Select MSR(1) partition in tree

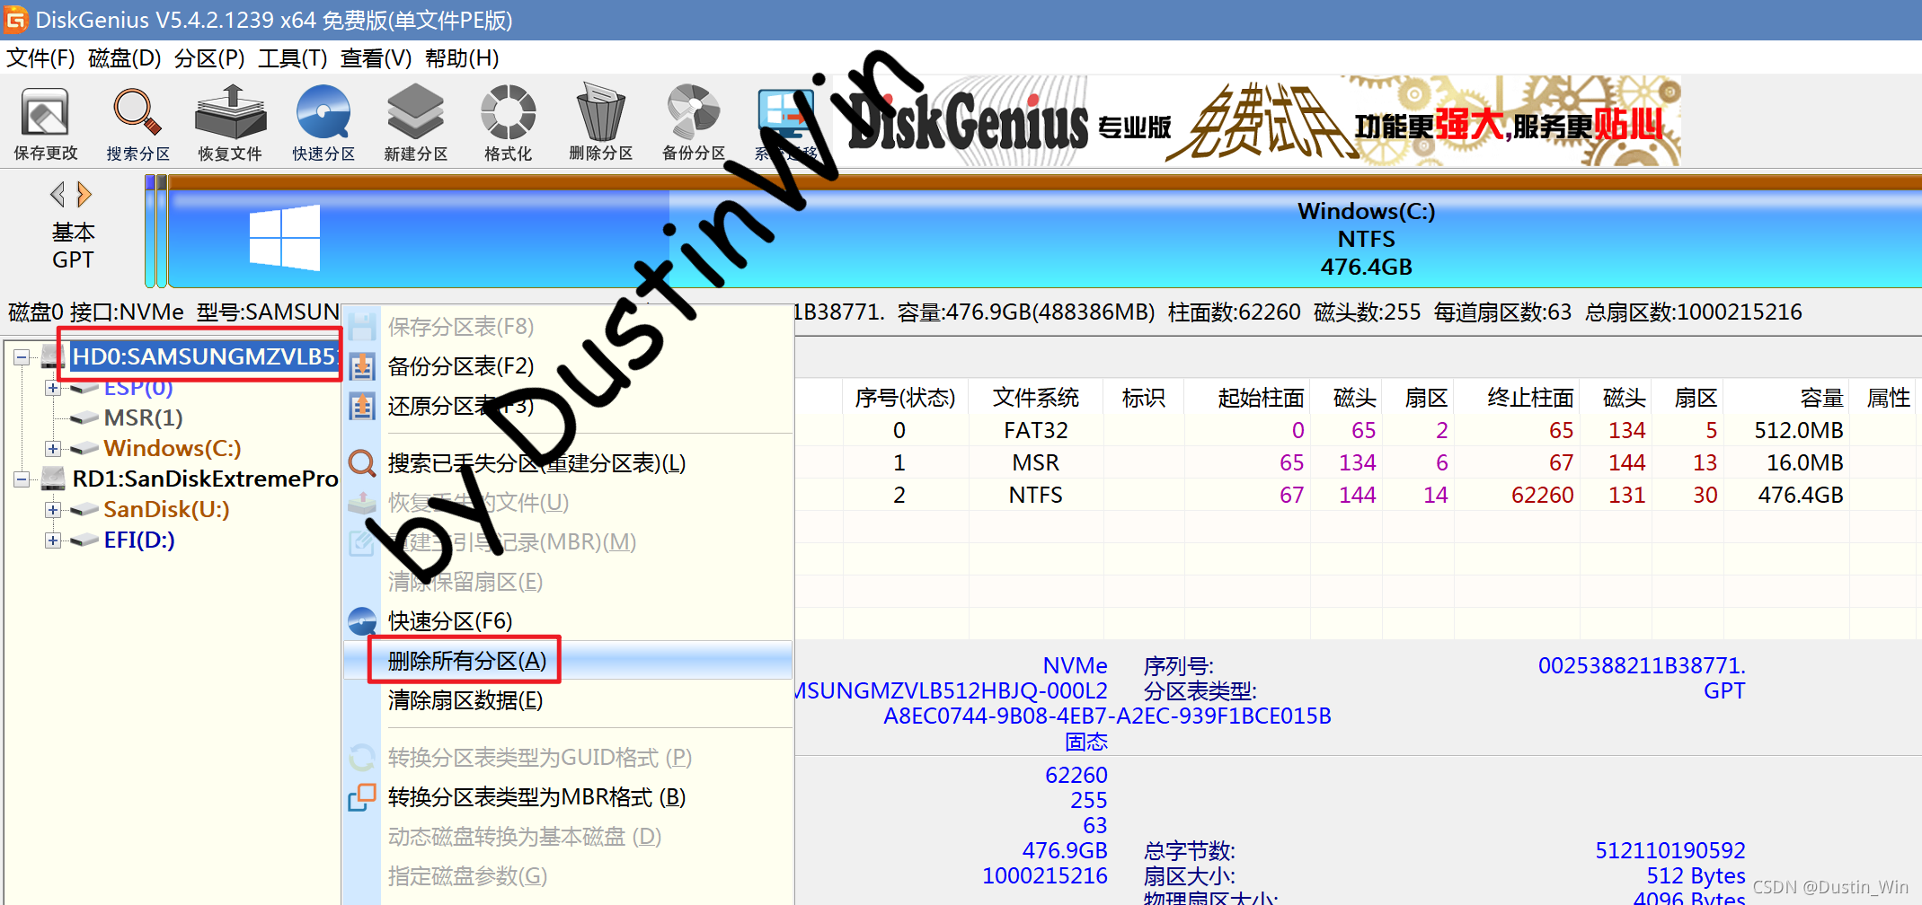144,418
